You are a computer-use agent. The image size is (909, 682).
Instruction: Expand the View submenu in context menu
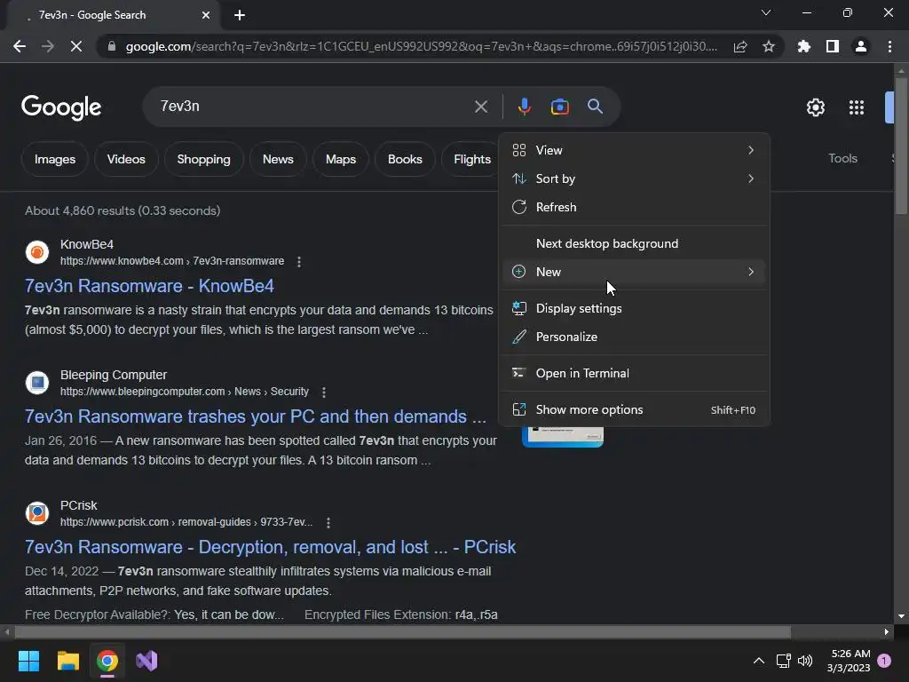click(x=634, y=150)
